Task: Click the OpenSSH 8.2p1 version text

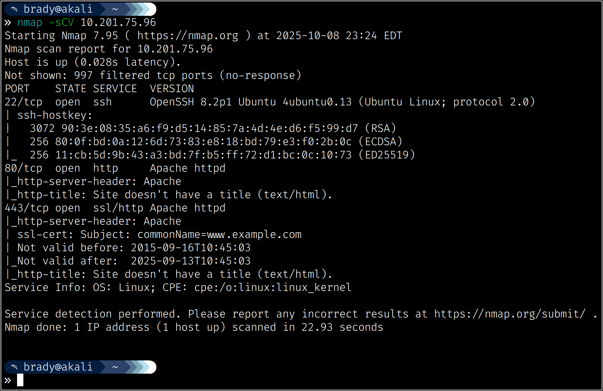Action: (x=191, y=102)
